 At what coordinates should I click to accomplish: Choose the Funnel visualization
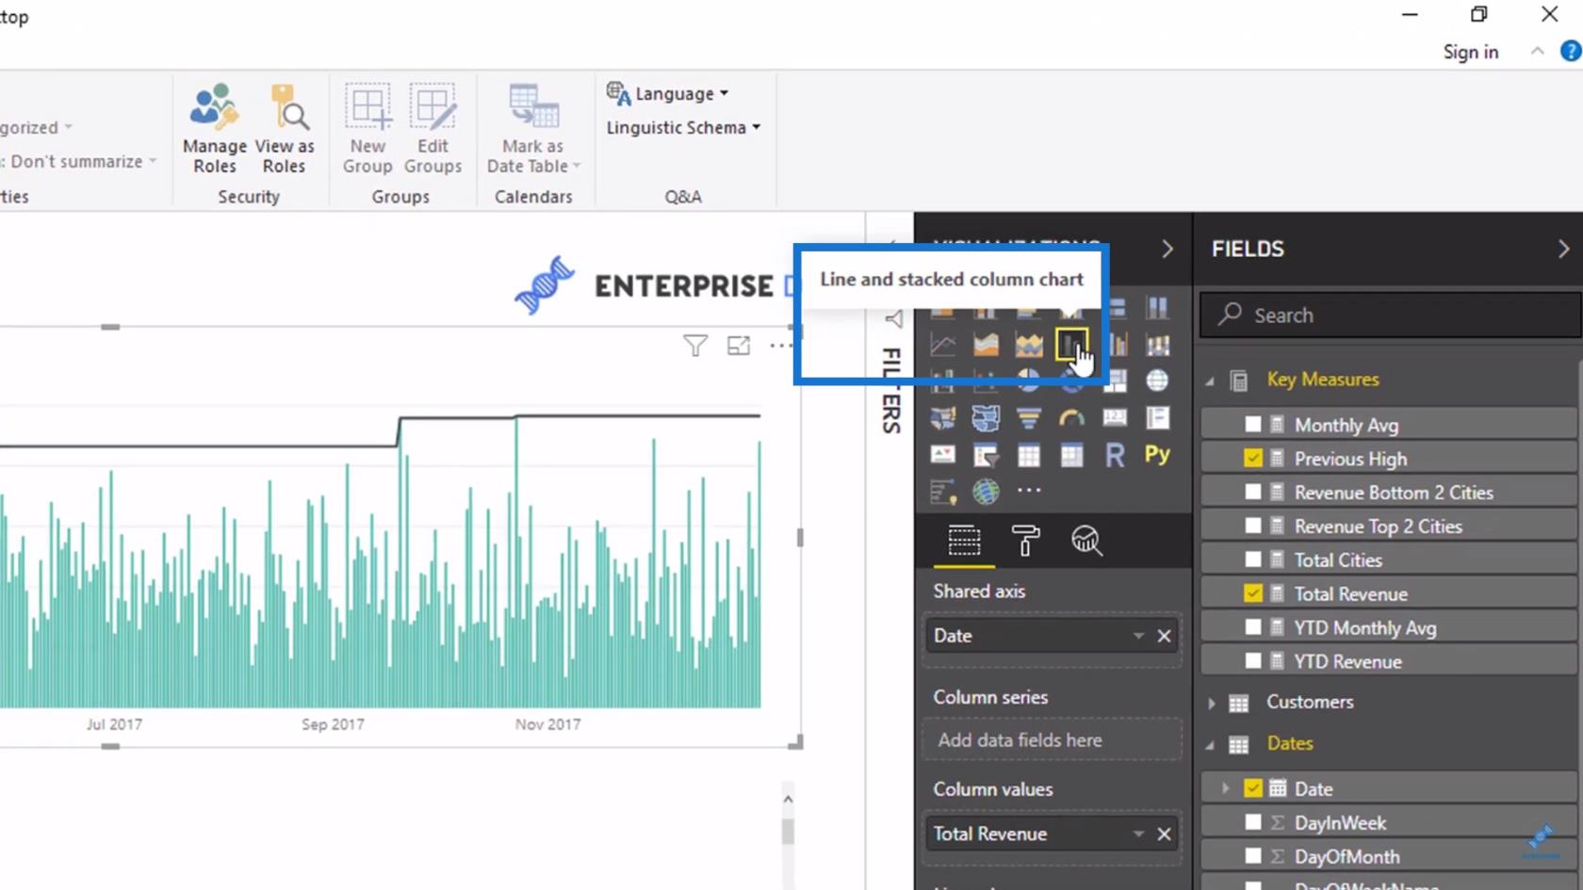click(1029, 417)
